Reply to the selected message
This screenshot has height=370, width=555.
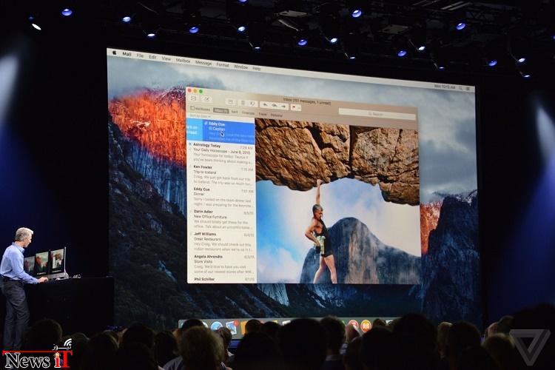(264, 105)
